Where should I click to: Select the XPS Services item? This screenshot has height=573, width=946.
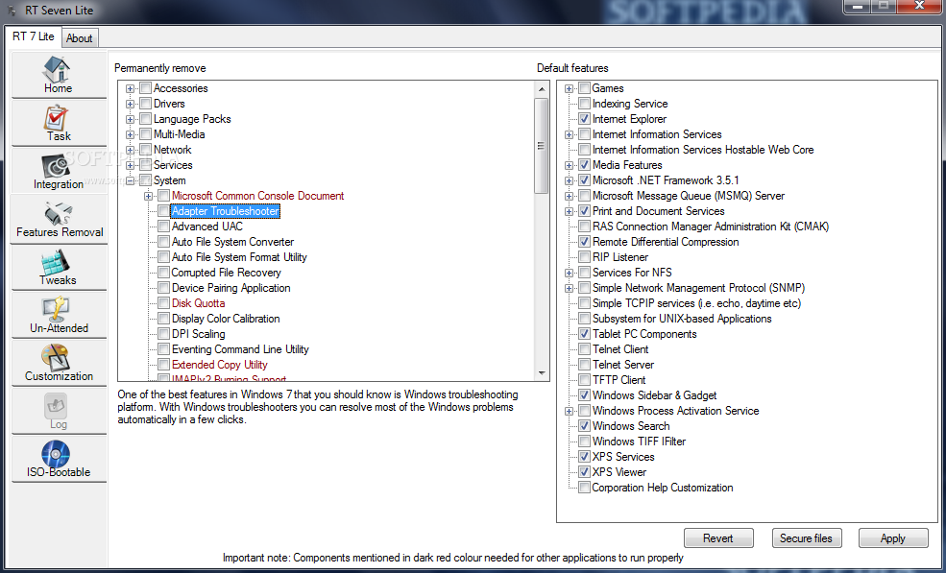(x=623, y=457)
